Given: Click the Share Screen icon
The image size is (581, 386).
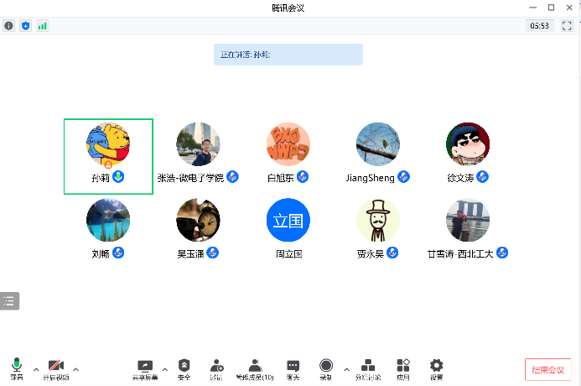Looking at the screenshot, I should (x=144, y=367).
